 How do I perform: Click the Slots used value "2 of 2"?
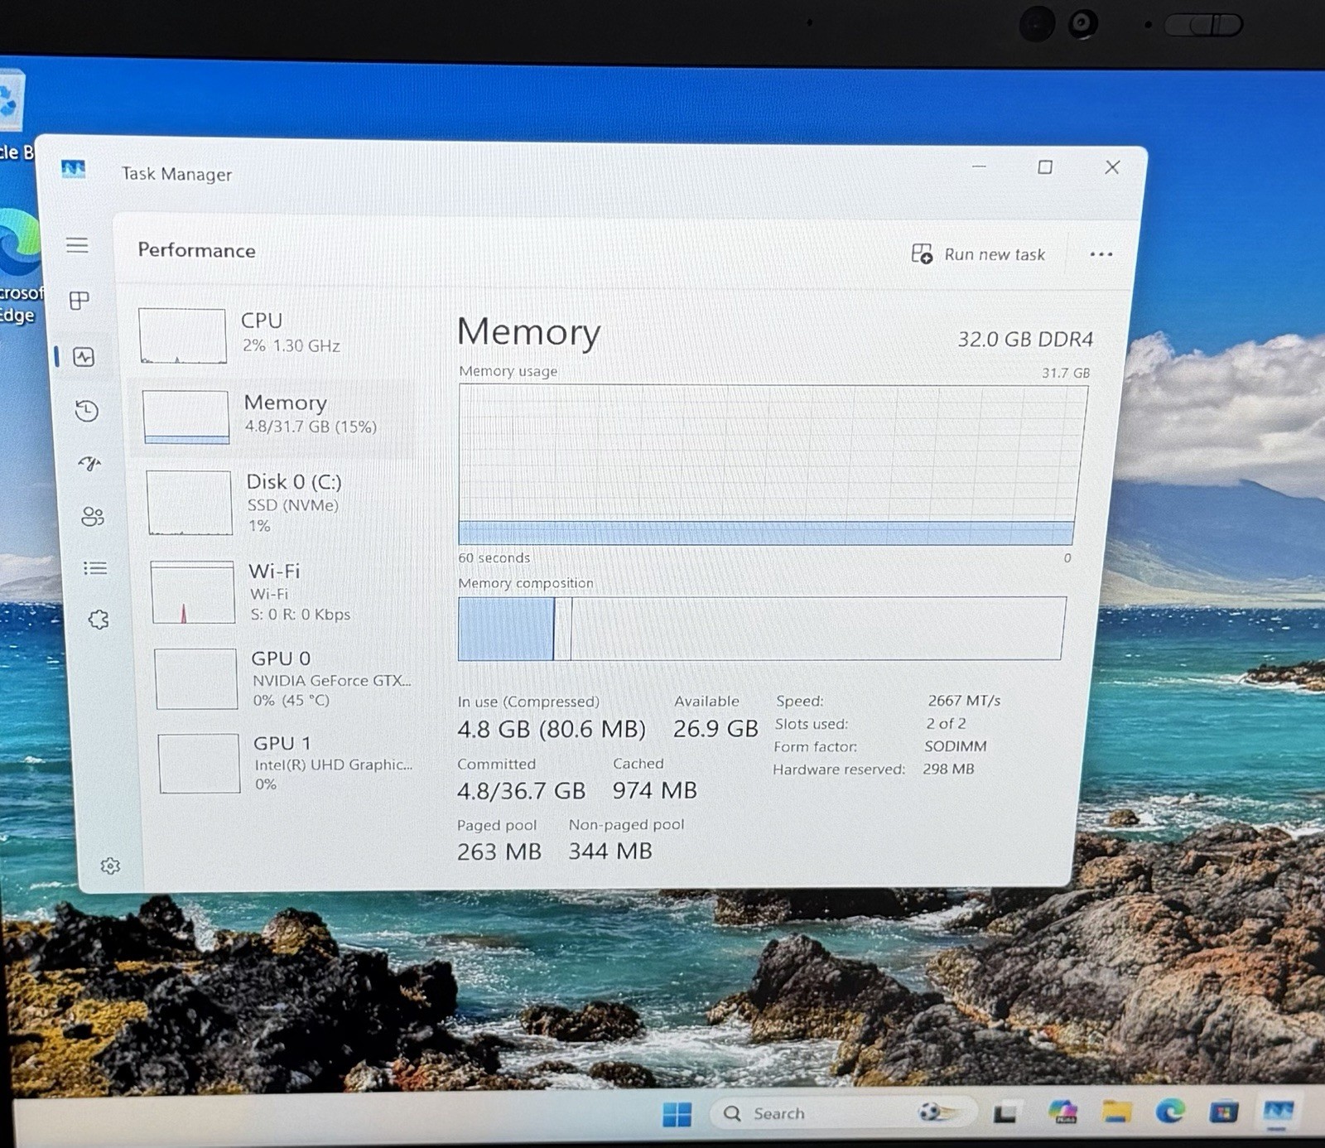[946, 723]
